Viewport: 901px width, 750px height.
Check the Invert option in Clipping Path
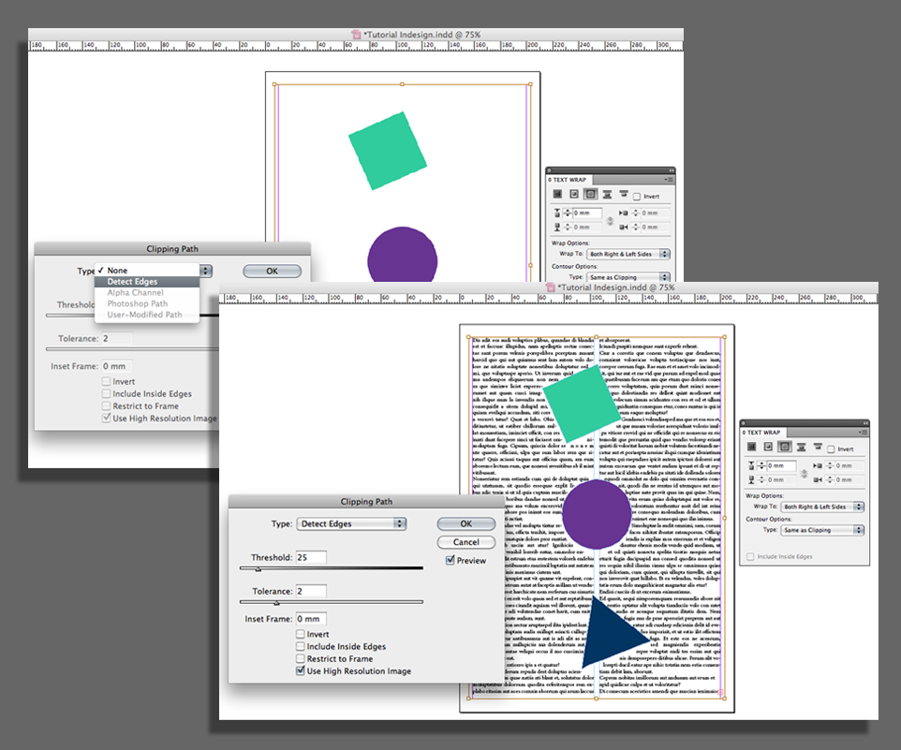[301, 634]
